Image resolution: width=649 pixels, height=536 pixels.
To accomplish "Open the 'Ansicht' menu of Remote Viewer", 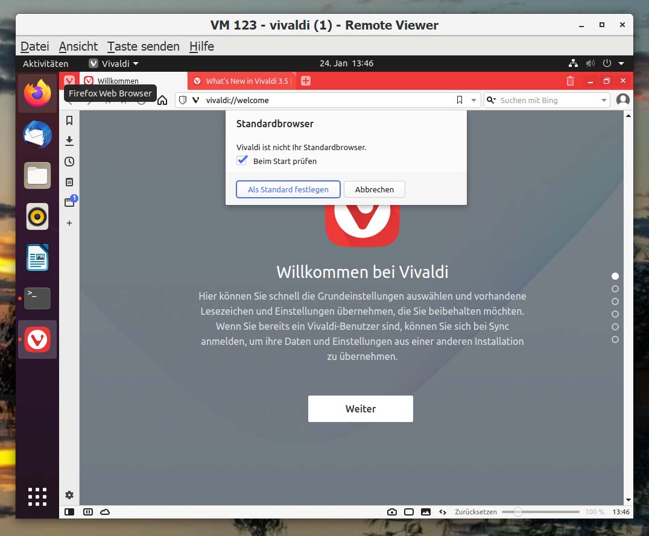I will (x=78, y=46).
